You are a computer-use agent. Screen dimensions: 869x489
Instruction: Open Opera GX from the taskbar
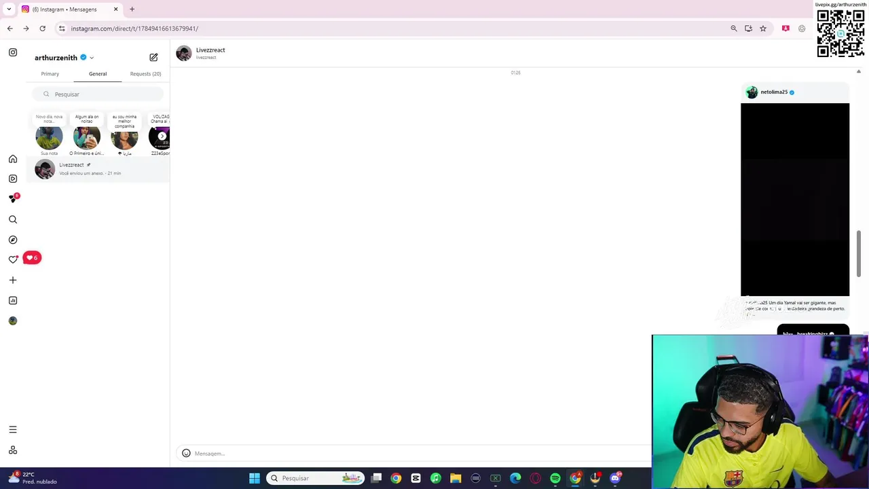(535, 478)
